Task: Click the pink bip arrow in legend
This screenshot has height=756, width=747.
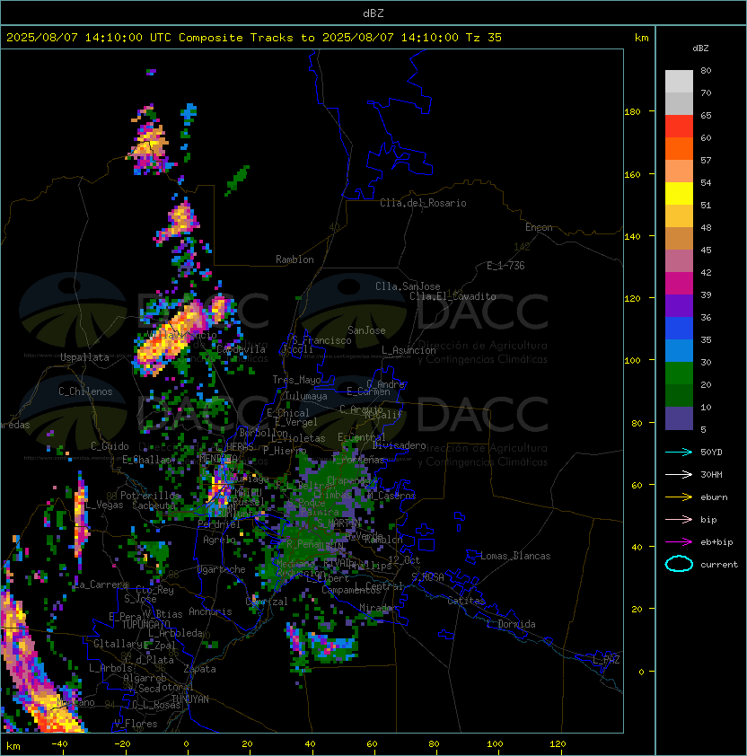Action: (679, 520)
